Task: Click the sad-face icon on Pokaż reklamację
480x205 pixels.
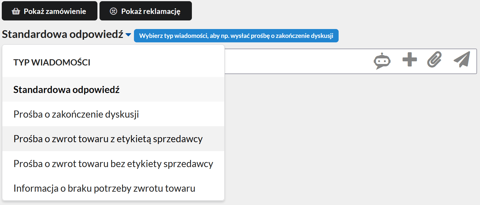Action: click(113, 11)
